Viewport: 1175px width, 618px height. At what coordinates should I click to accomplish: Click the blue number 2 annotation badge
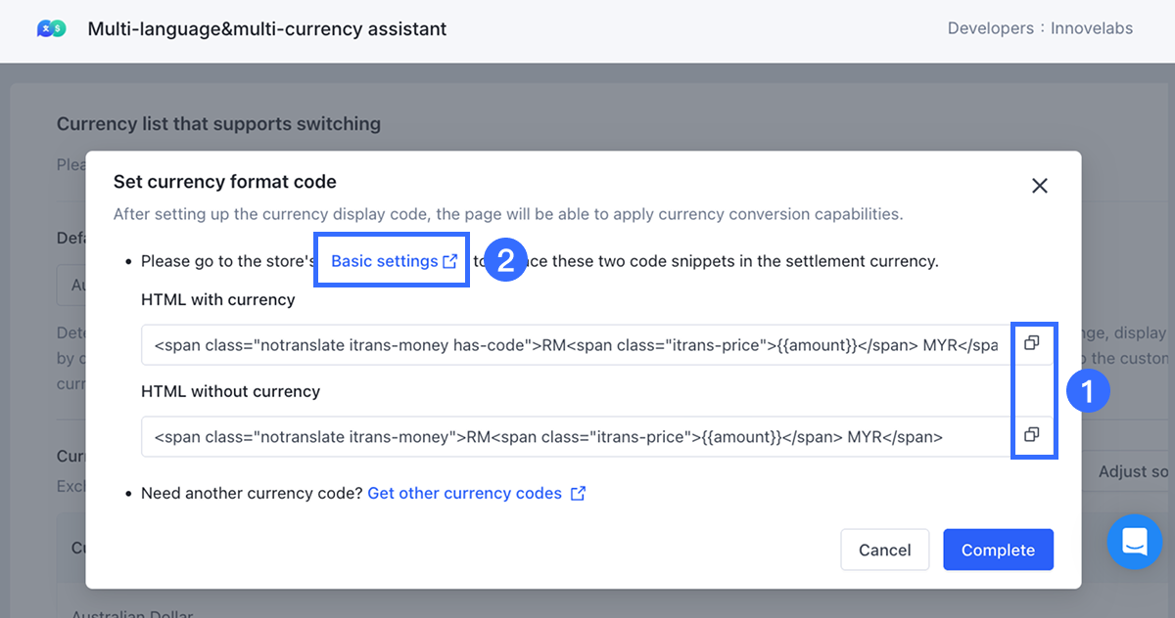coord(506,260)
